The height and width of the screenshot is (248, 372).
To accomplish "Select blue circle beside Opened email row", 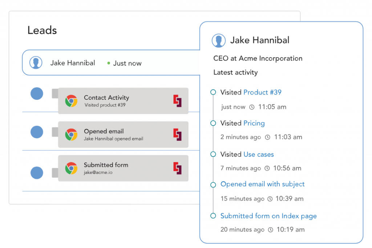I will (37, 132).
